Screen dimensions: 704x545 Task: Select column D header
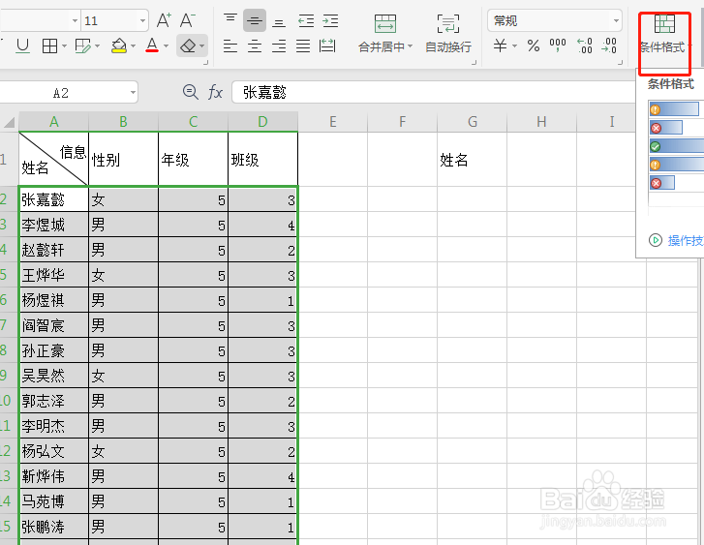pyautogui.click(x=262, y=122)
